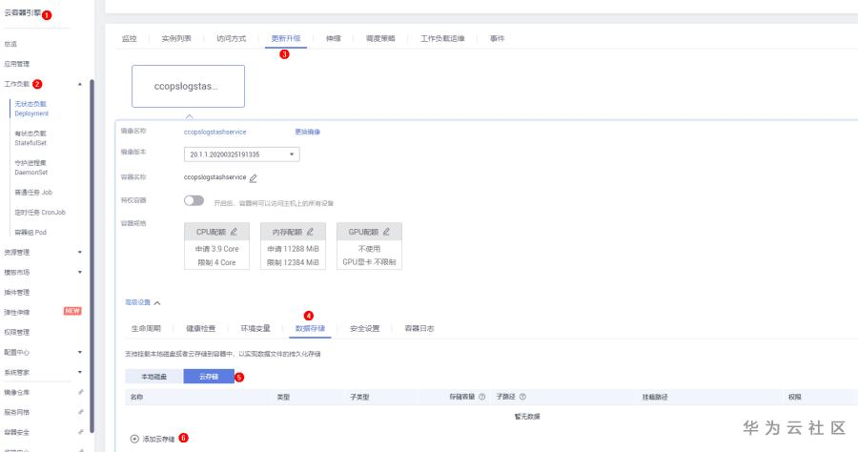Click the 申请 3.9 Core value

[216, 249]
